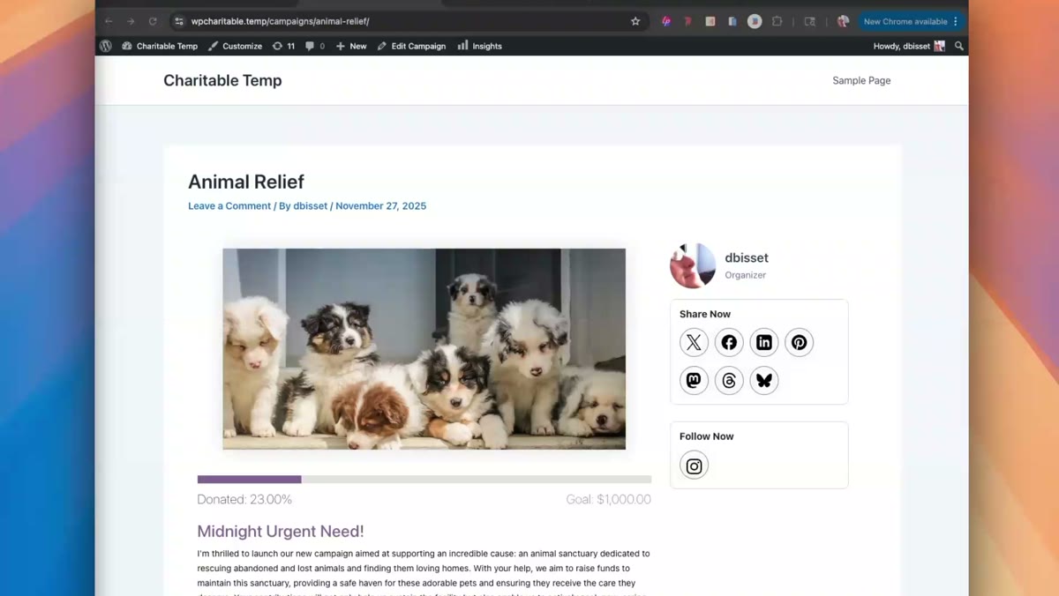Share the campaign on Pinterest
The width and height of the screenshot is (1059, 596).
pyautogui.click(x=799, y=342)
